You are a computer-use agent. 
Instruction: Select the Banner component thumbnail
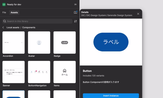13,72
